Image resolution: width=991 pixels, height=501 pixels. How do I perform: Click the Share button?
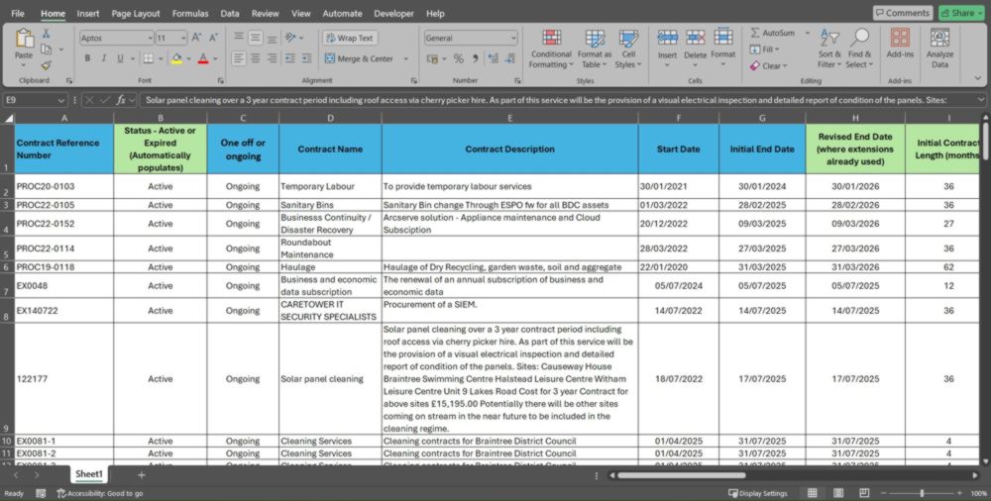[x=962, y=13]
